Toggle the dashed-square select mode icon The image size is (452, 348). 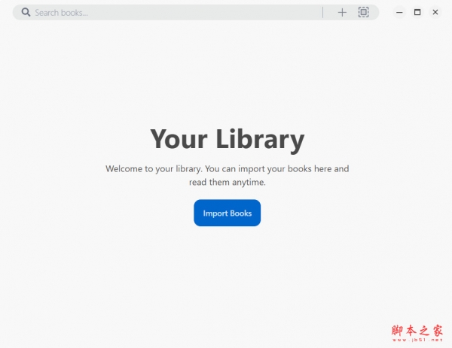pos(363,12)
